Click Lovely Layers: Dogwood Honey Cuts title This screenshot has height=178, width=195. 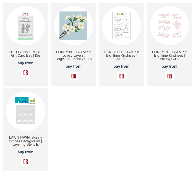tap(74, 55)
